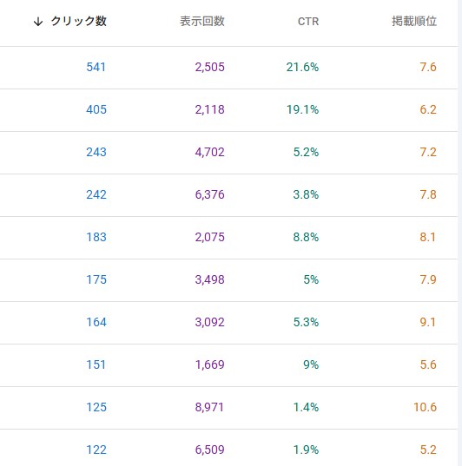
Task: Select position value 5.2
Action: tap(428, 450)
